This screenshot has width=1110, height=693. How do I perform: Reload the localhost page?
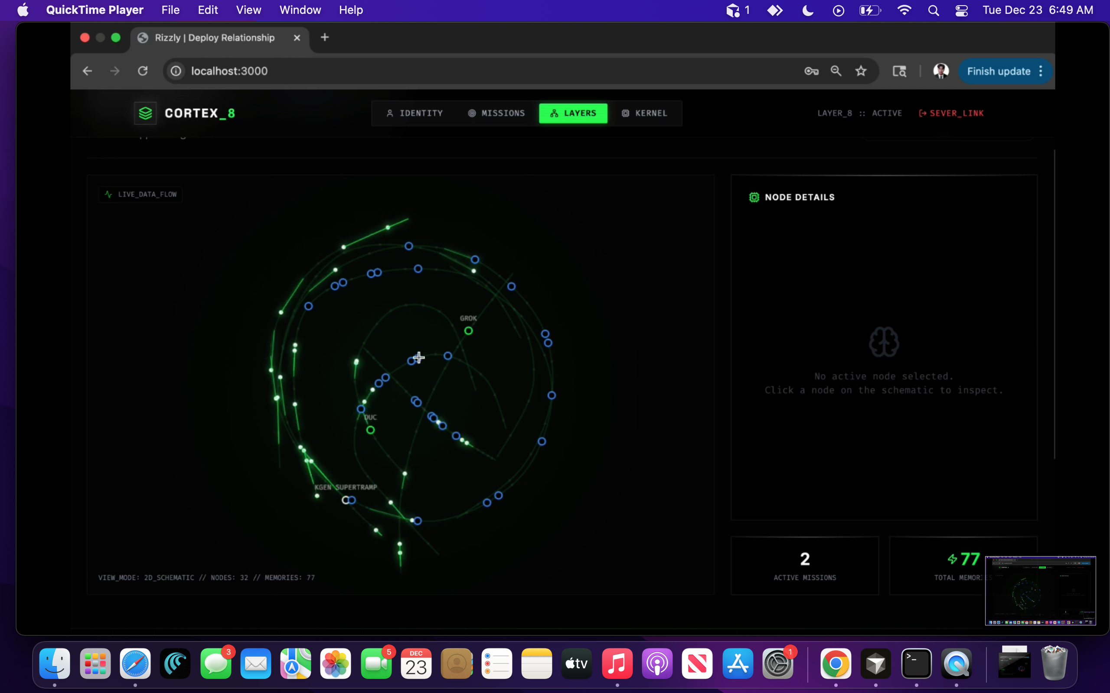tap(143, 71)
